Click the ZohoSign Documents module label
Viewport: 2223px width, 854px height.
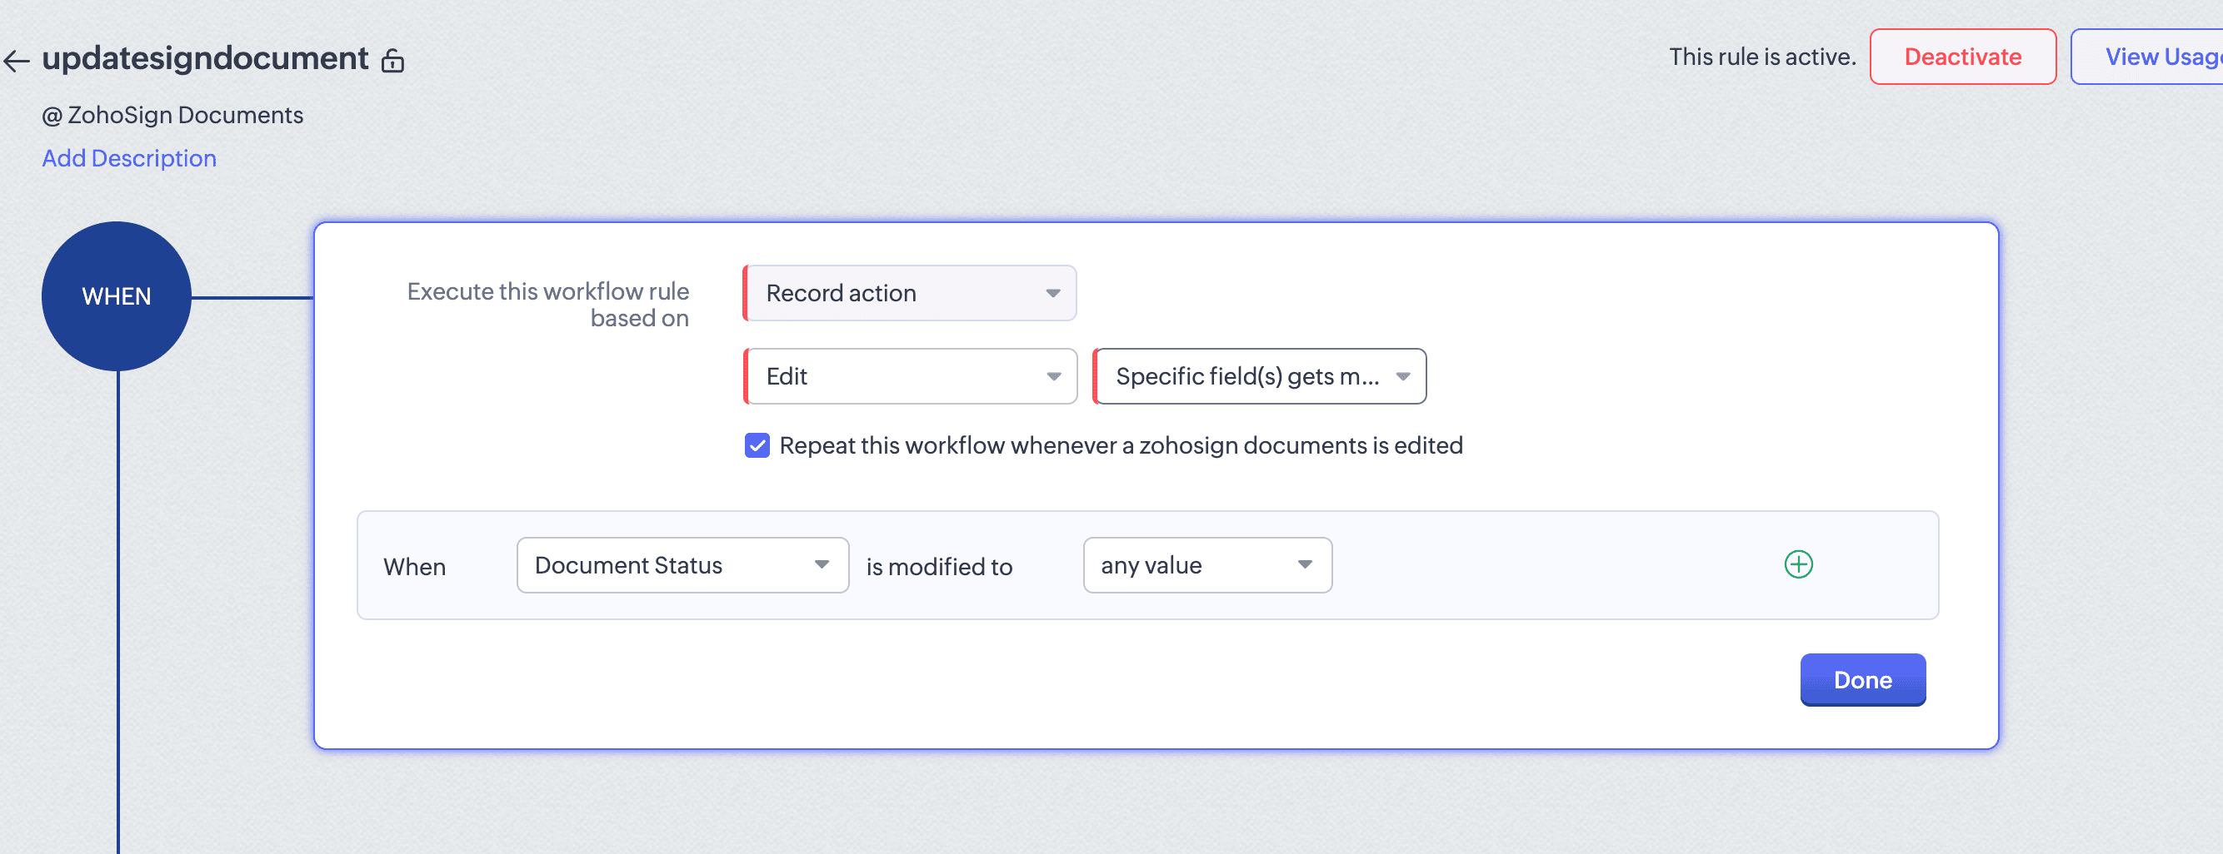coord(172,116)
